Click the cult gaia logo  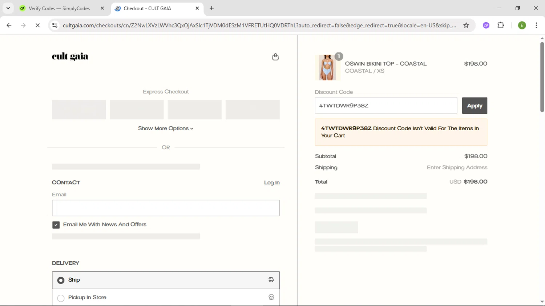pos(70,57)
